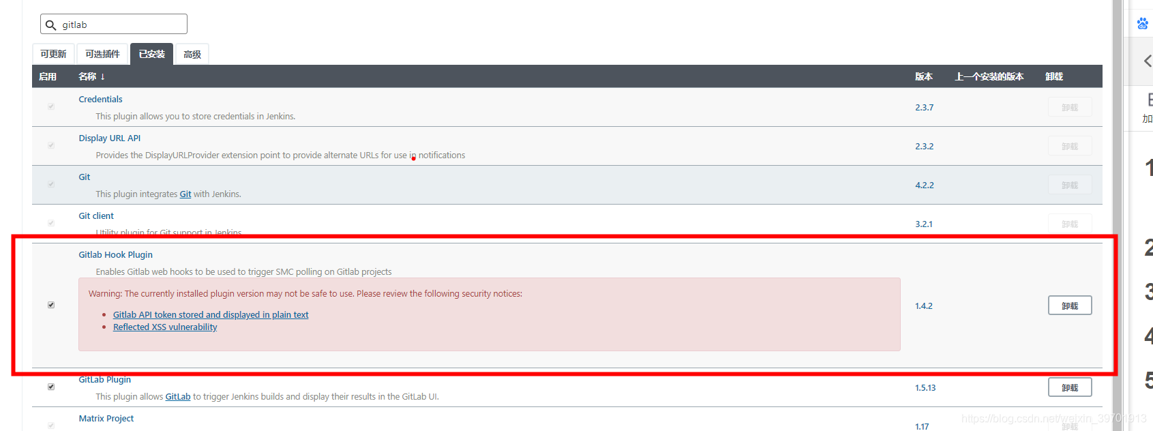Open the Gitlab Hook Plugin link

click(x=115, y=254)
